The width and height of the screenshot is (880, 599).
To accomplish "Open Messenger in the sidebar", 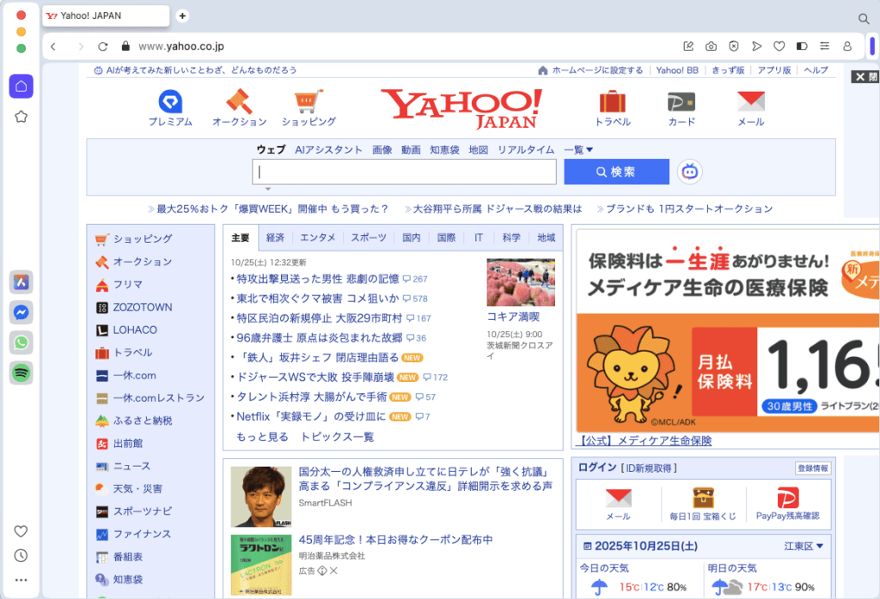I will point(21,312).
